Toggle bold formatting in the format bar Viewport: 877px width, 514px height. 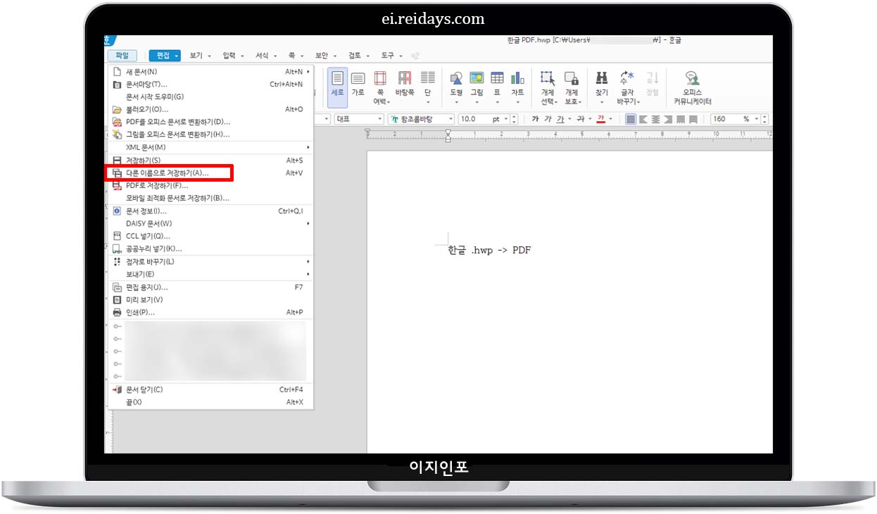(535, 119)
